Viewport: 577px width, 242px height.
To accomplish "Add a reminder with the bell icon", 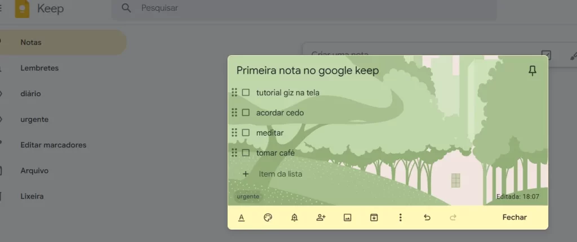I will pyautogui.click(x=294, y=218).
